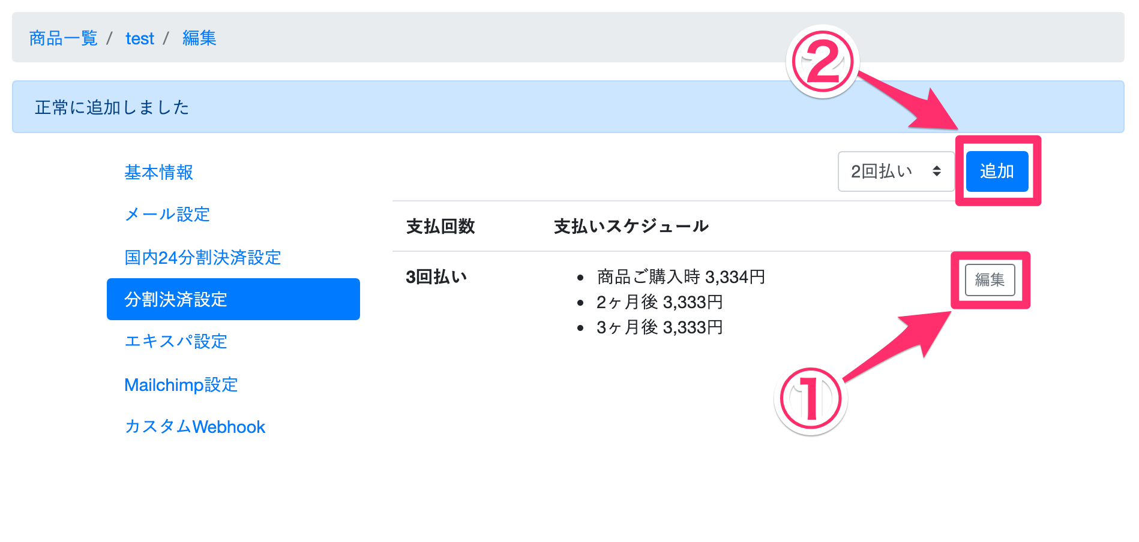Select the active 分割決済設定 tab
1139x542 pixels.
pos(233,299)
